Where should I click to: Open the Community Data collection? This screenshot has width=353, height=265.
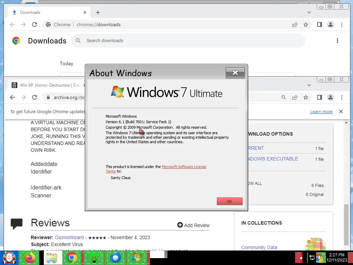tap(259, 247)
